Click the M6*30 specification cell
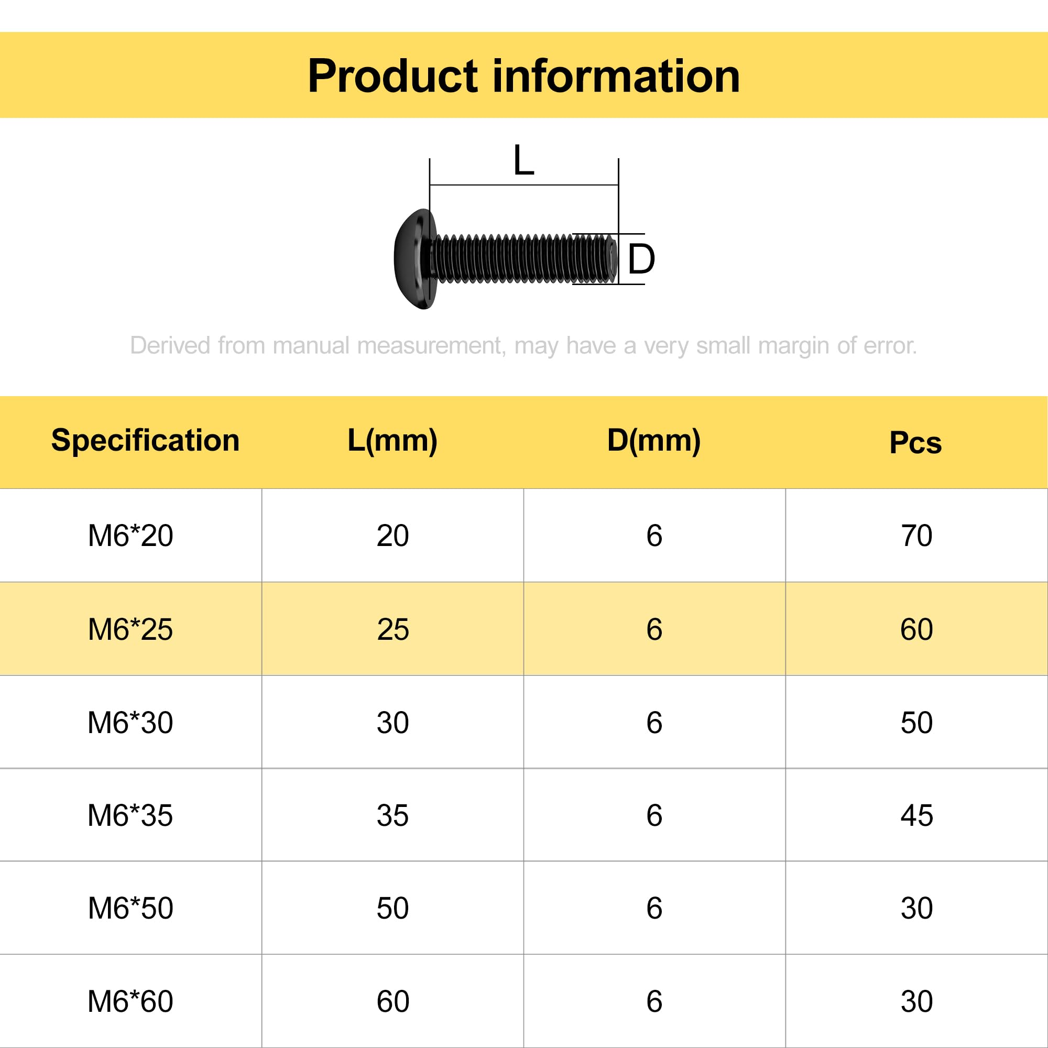The width and height of the screenshot is (1048, 1048). [x=130, y=722]
